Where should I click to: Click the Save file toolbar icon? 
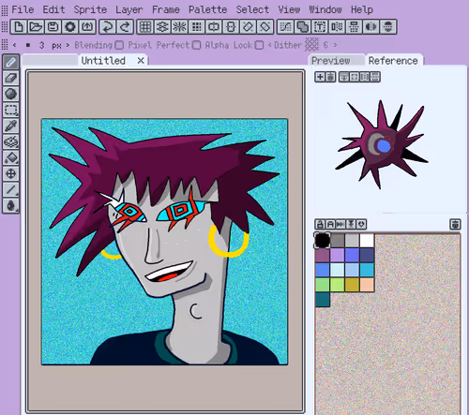coord(53,27)
